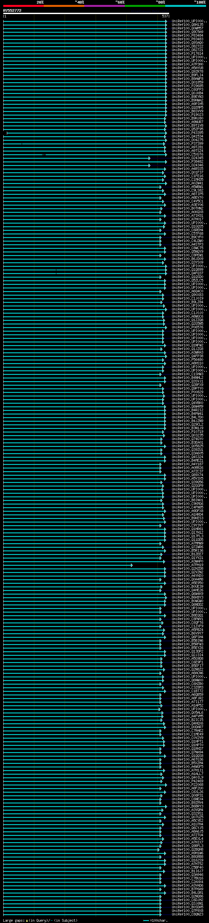Select the UniRef100_A5WBW1 label
Image resolution: width=209 pixels, height=923 pixels.
point(187,187)
